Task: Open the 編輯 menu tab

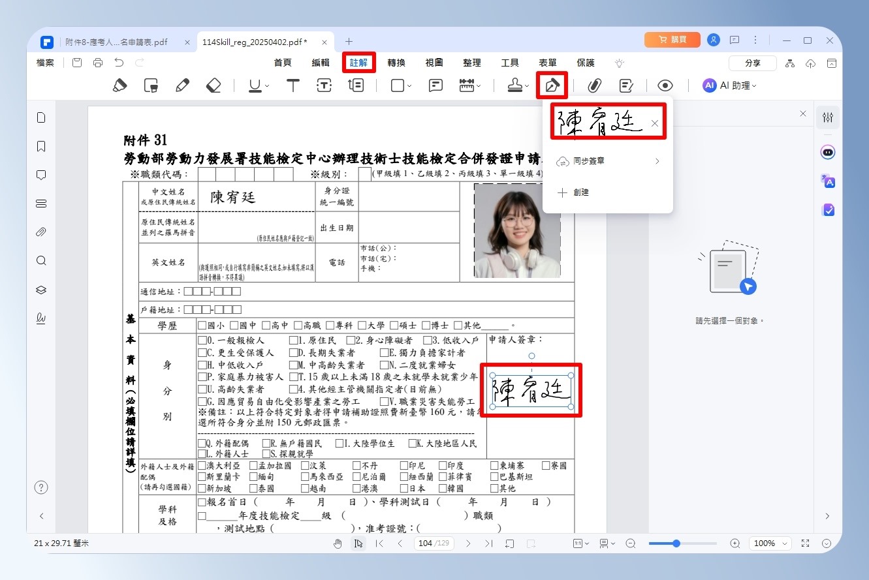Action: [x=321, y=63]
